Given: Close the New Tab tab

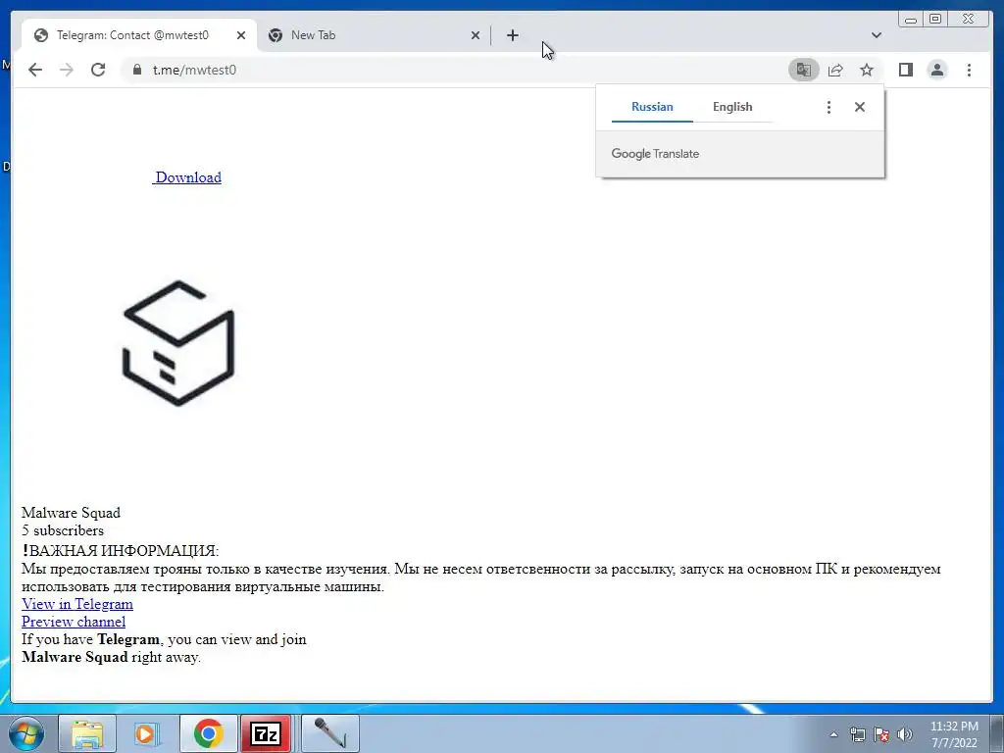Looking at the screenshot, I should (x=476, y=35).
